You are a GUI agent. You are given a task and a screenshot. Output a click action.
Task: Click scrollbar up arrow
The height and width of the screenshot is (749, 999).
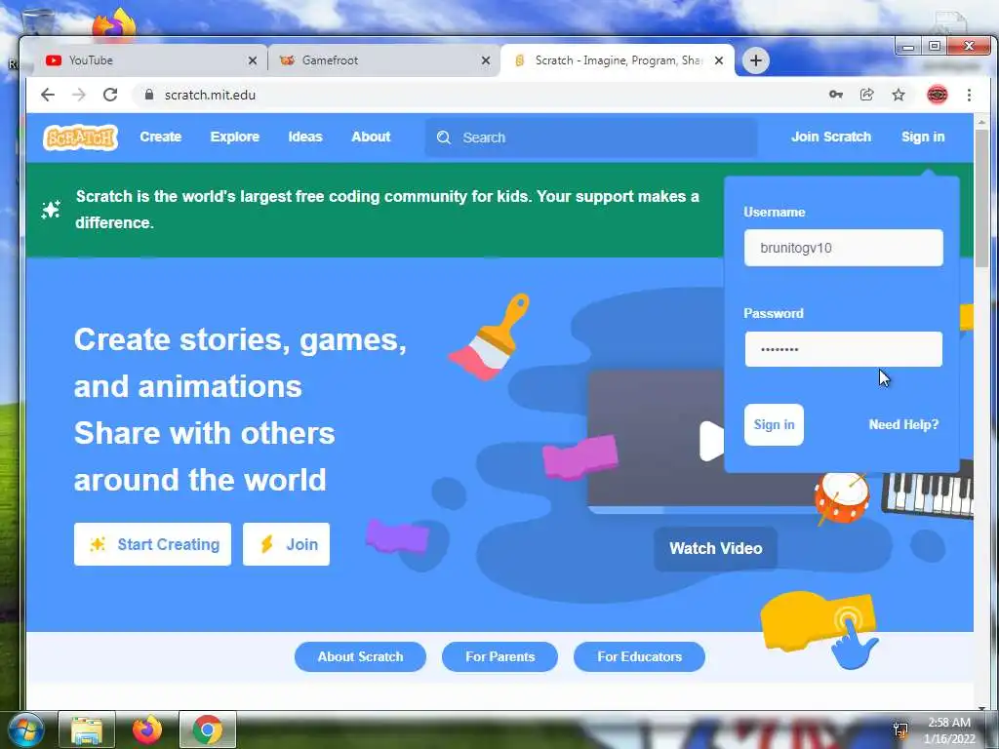pos(981,121)
